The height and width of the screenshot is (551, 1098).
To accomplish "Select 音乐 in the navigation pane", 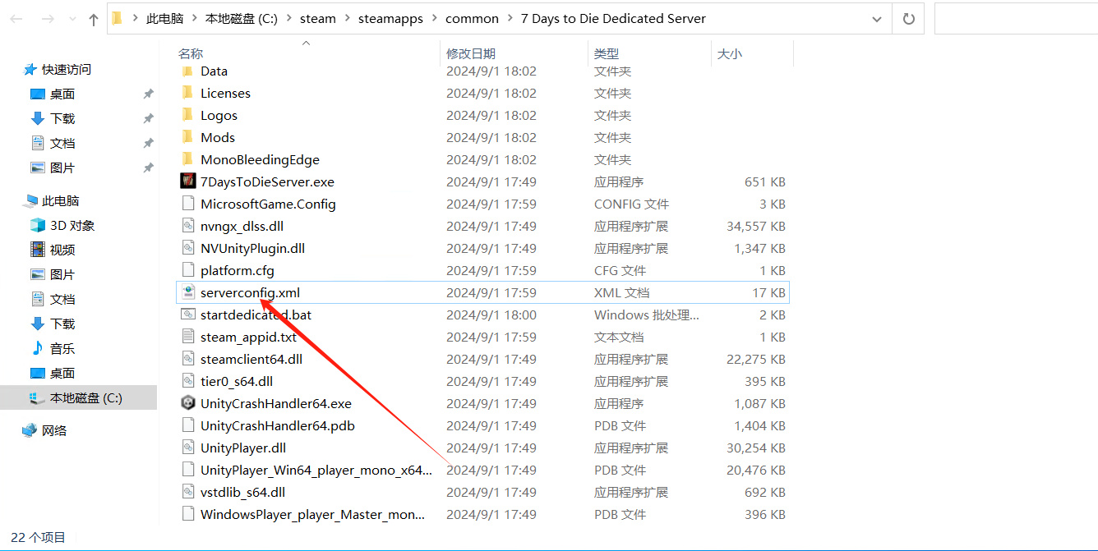I will point(62,348).
